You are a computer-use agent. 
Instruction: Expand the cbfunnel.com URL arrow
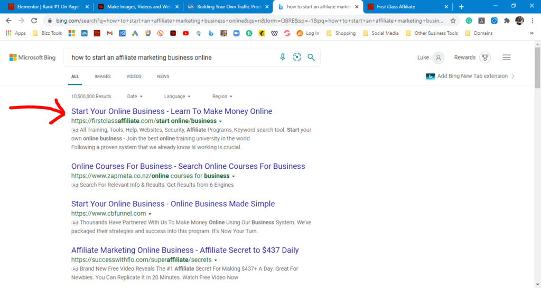point(150,214)
